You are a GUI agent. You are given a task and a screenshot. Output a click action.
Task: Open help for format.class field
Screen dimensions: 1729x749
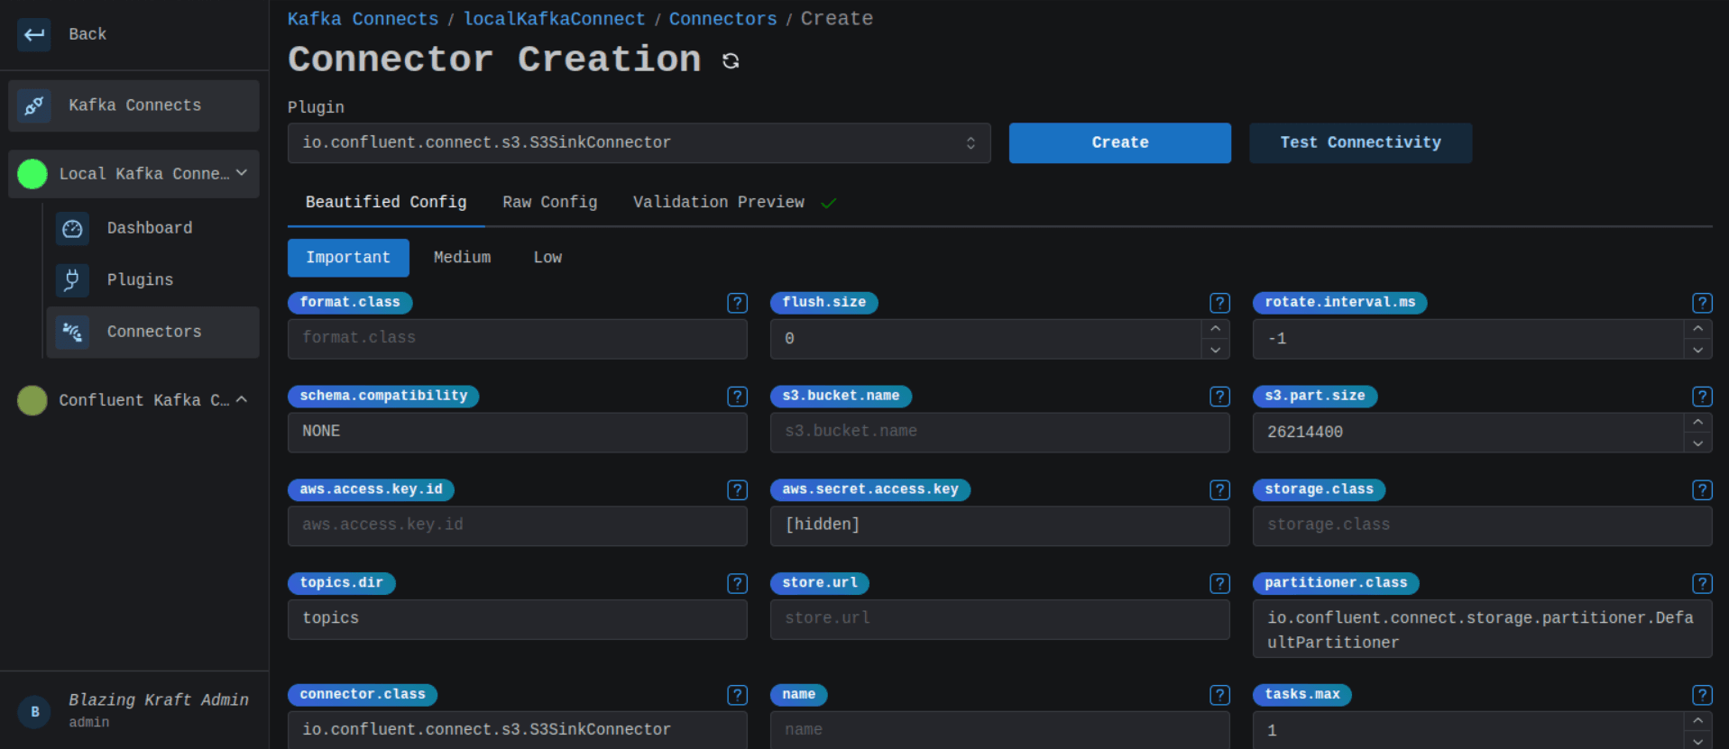[737, 303]
